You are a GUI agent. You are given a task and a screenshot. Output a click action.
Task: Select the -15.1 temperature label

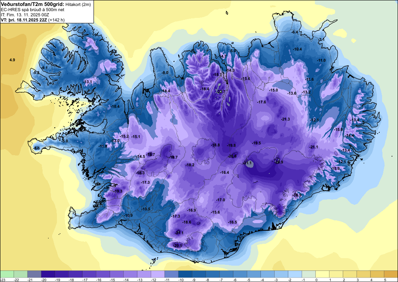point(136,137)
